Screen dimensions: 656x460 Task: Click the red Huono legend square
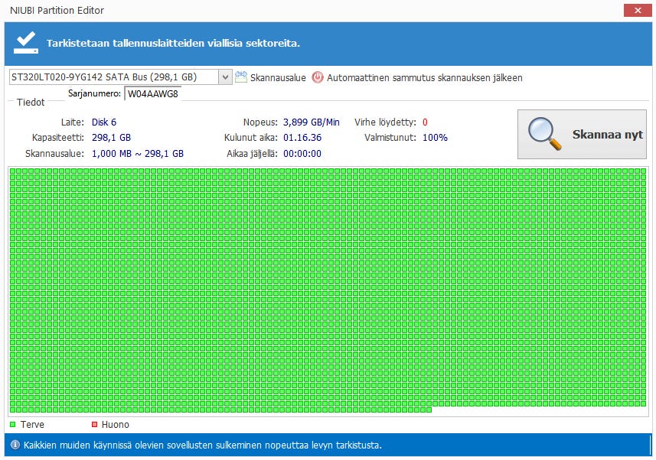click(95, 425)
